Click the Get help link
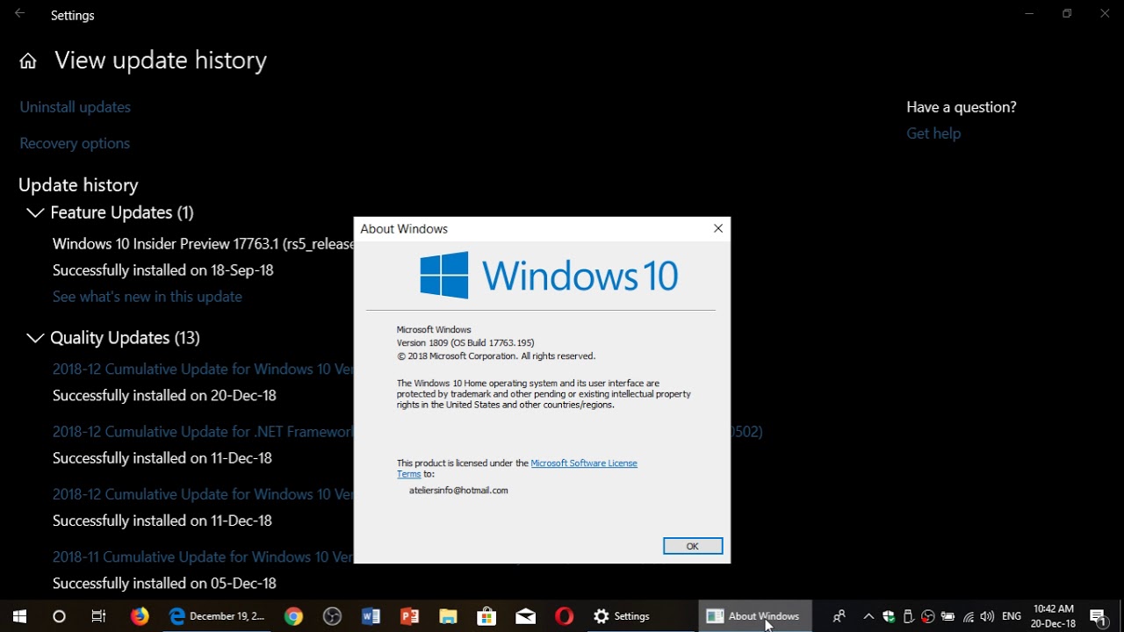 (x=933, y=133)
